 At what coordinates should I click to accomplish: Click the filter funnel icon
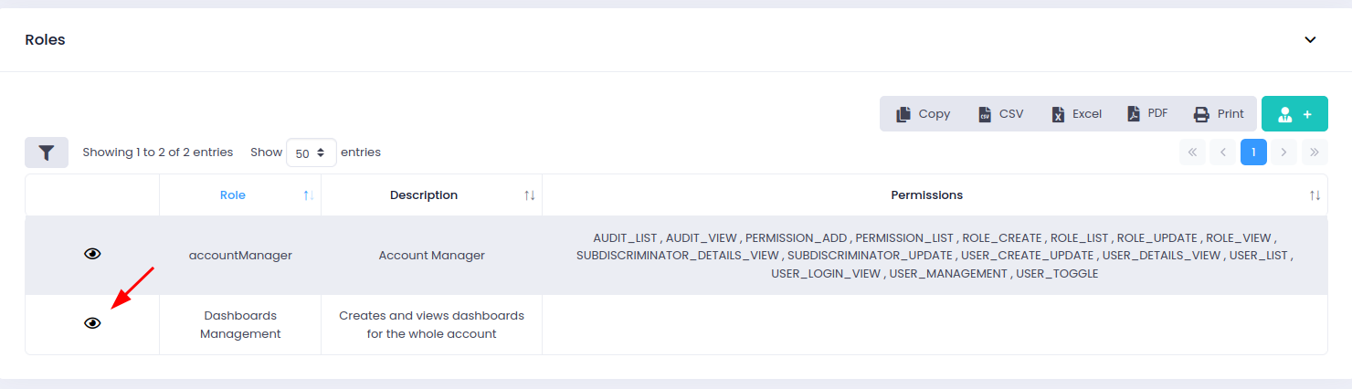click(47, 152)
